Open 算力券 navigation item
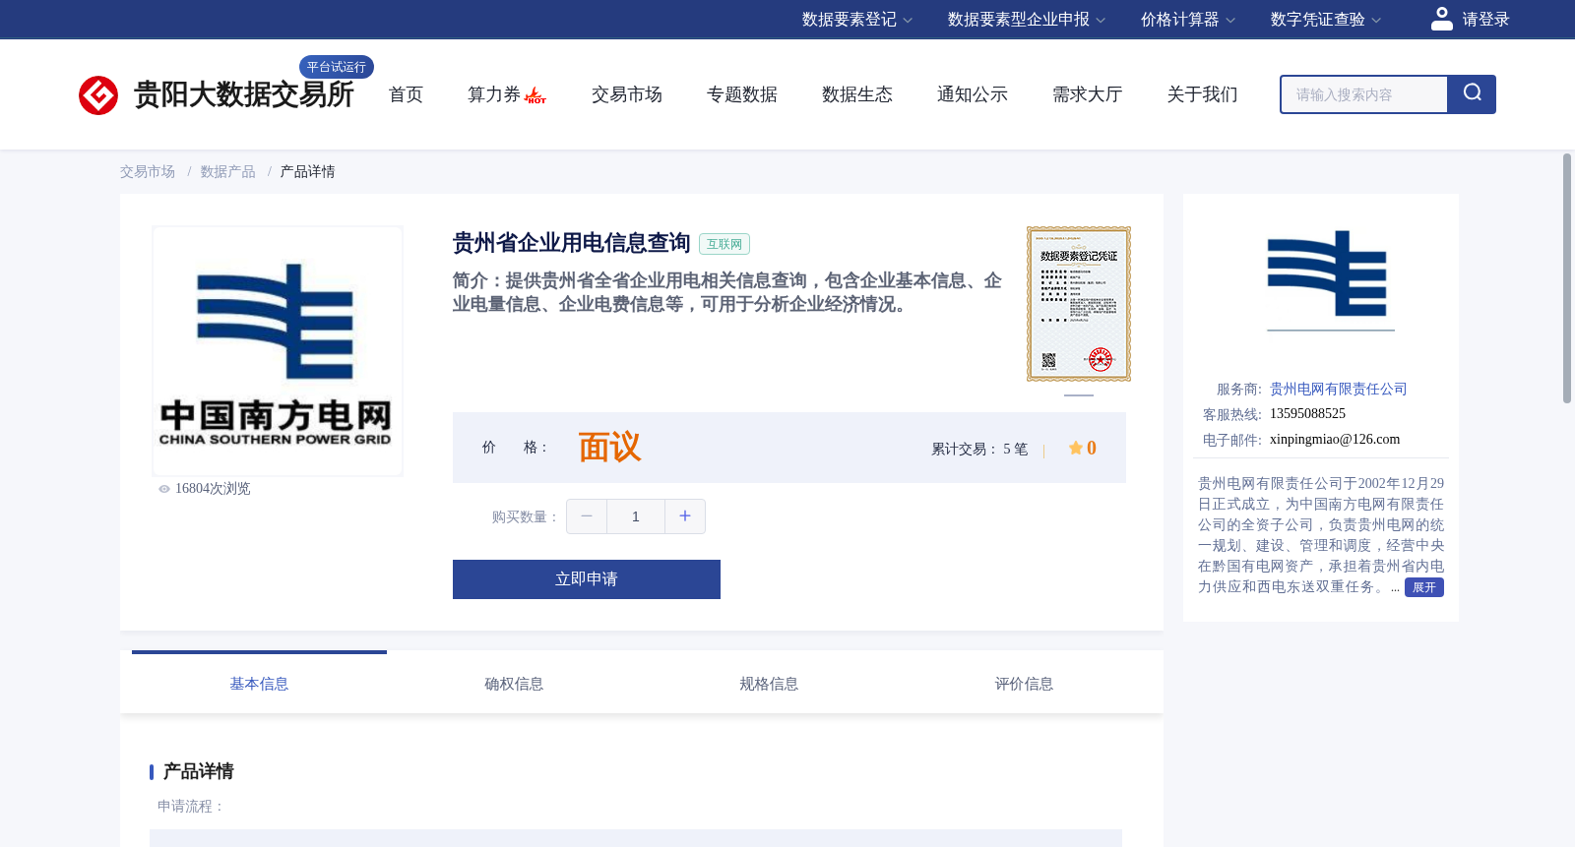 494,94
